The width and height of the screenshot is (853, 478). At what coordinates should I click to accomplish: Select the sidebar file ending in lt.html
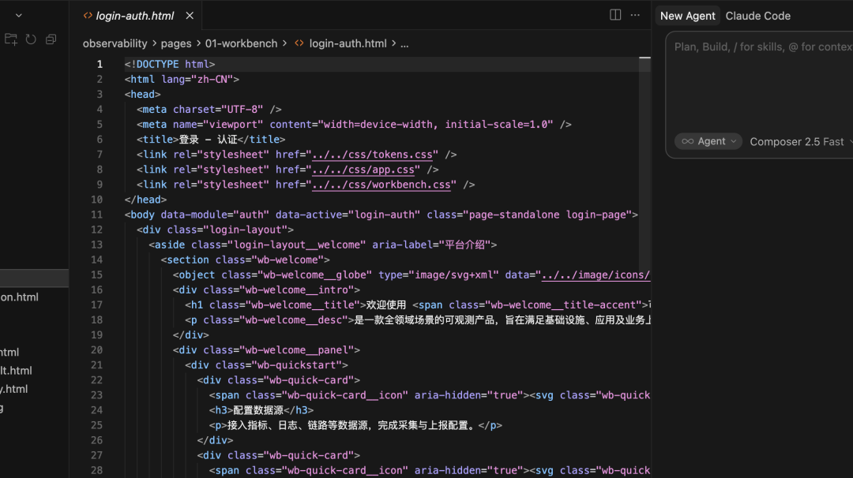17,371
